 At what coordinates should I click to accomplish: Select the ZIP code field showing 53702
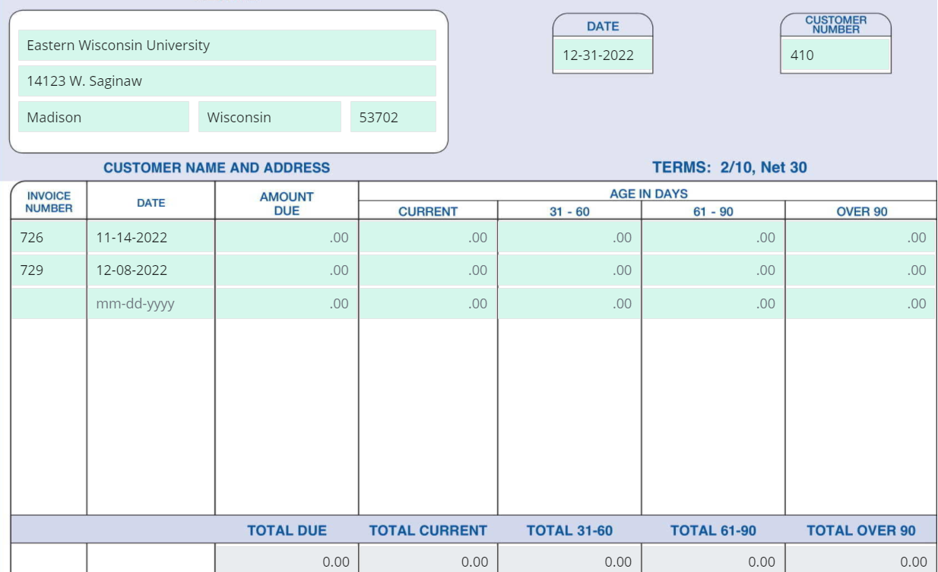tap(392, 117)
